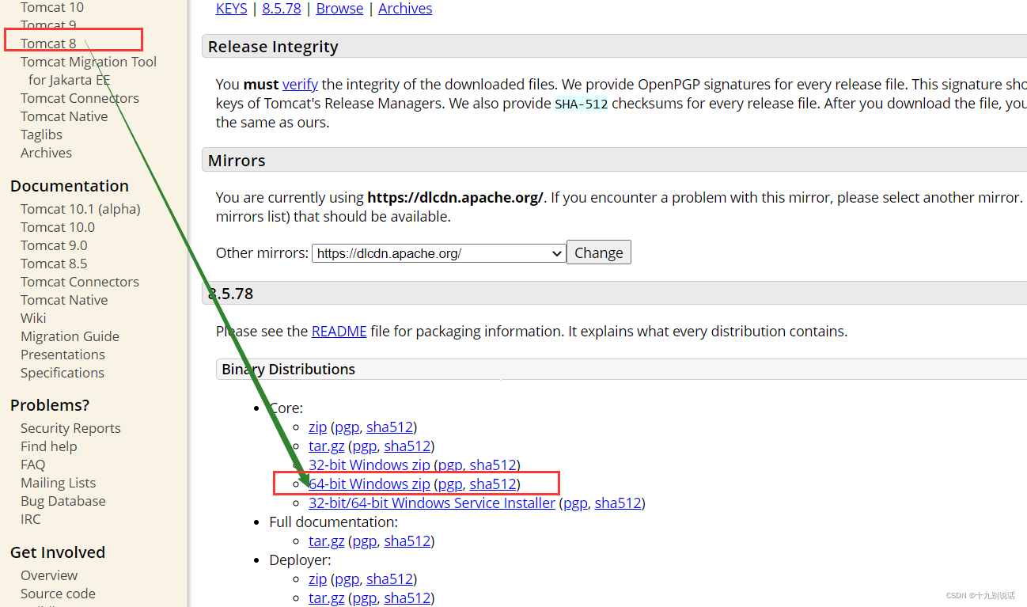1027x607 pixels.
Task: Open sha512 checksum for Windows Service Installer
Action: click(617, 503)
